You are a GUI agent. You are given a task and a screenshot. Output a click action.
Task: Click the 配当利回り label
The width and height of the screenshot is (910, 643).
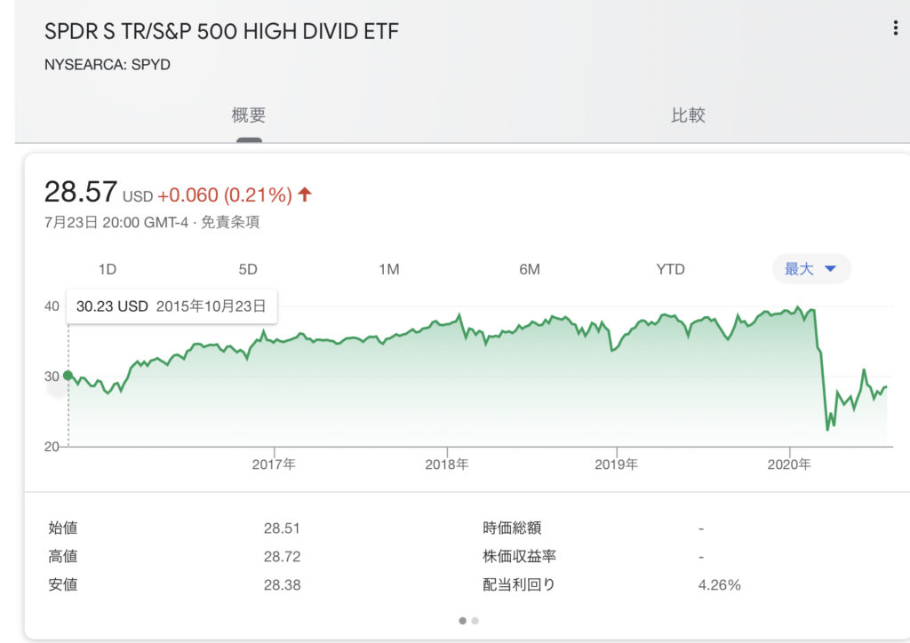[x=519, y=584]
